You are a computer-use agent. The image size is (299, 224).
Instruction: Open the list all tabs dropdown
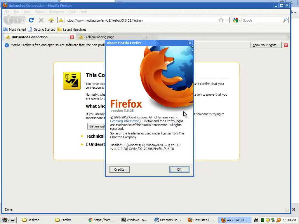pyautogui.click(x=288, y=37)
